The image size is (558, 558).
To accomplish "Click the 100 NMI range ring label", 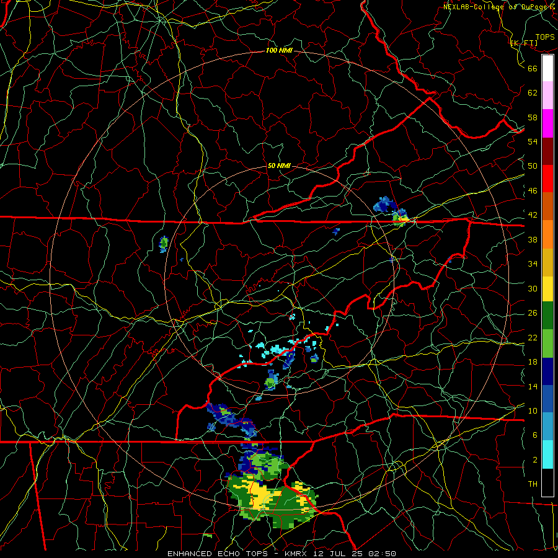I will pyautogui.click(x=279, y=51).
